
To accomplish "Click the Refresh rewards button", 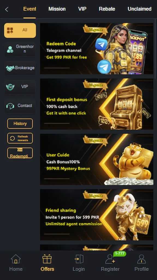I will [20, 138].
